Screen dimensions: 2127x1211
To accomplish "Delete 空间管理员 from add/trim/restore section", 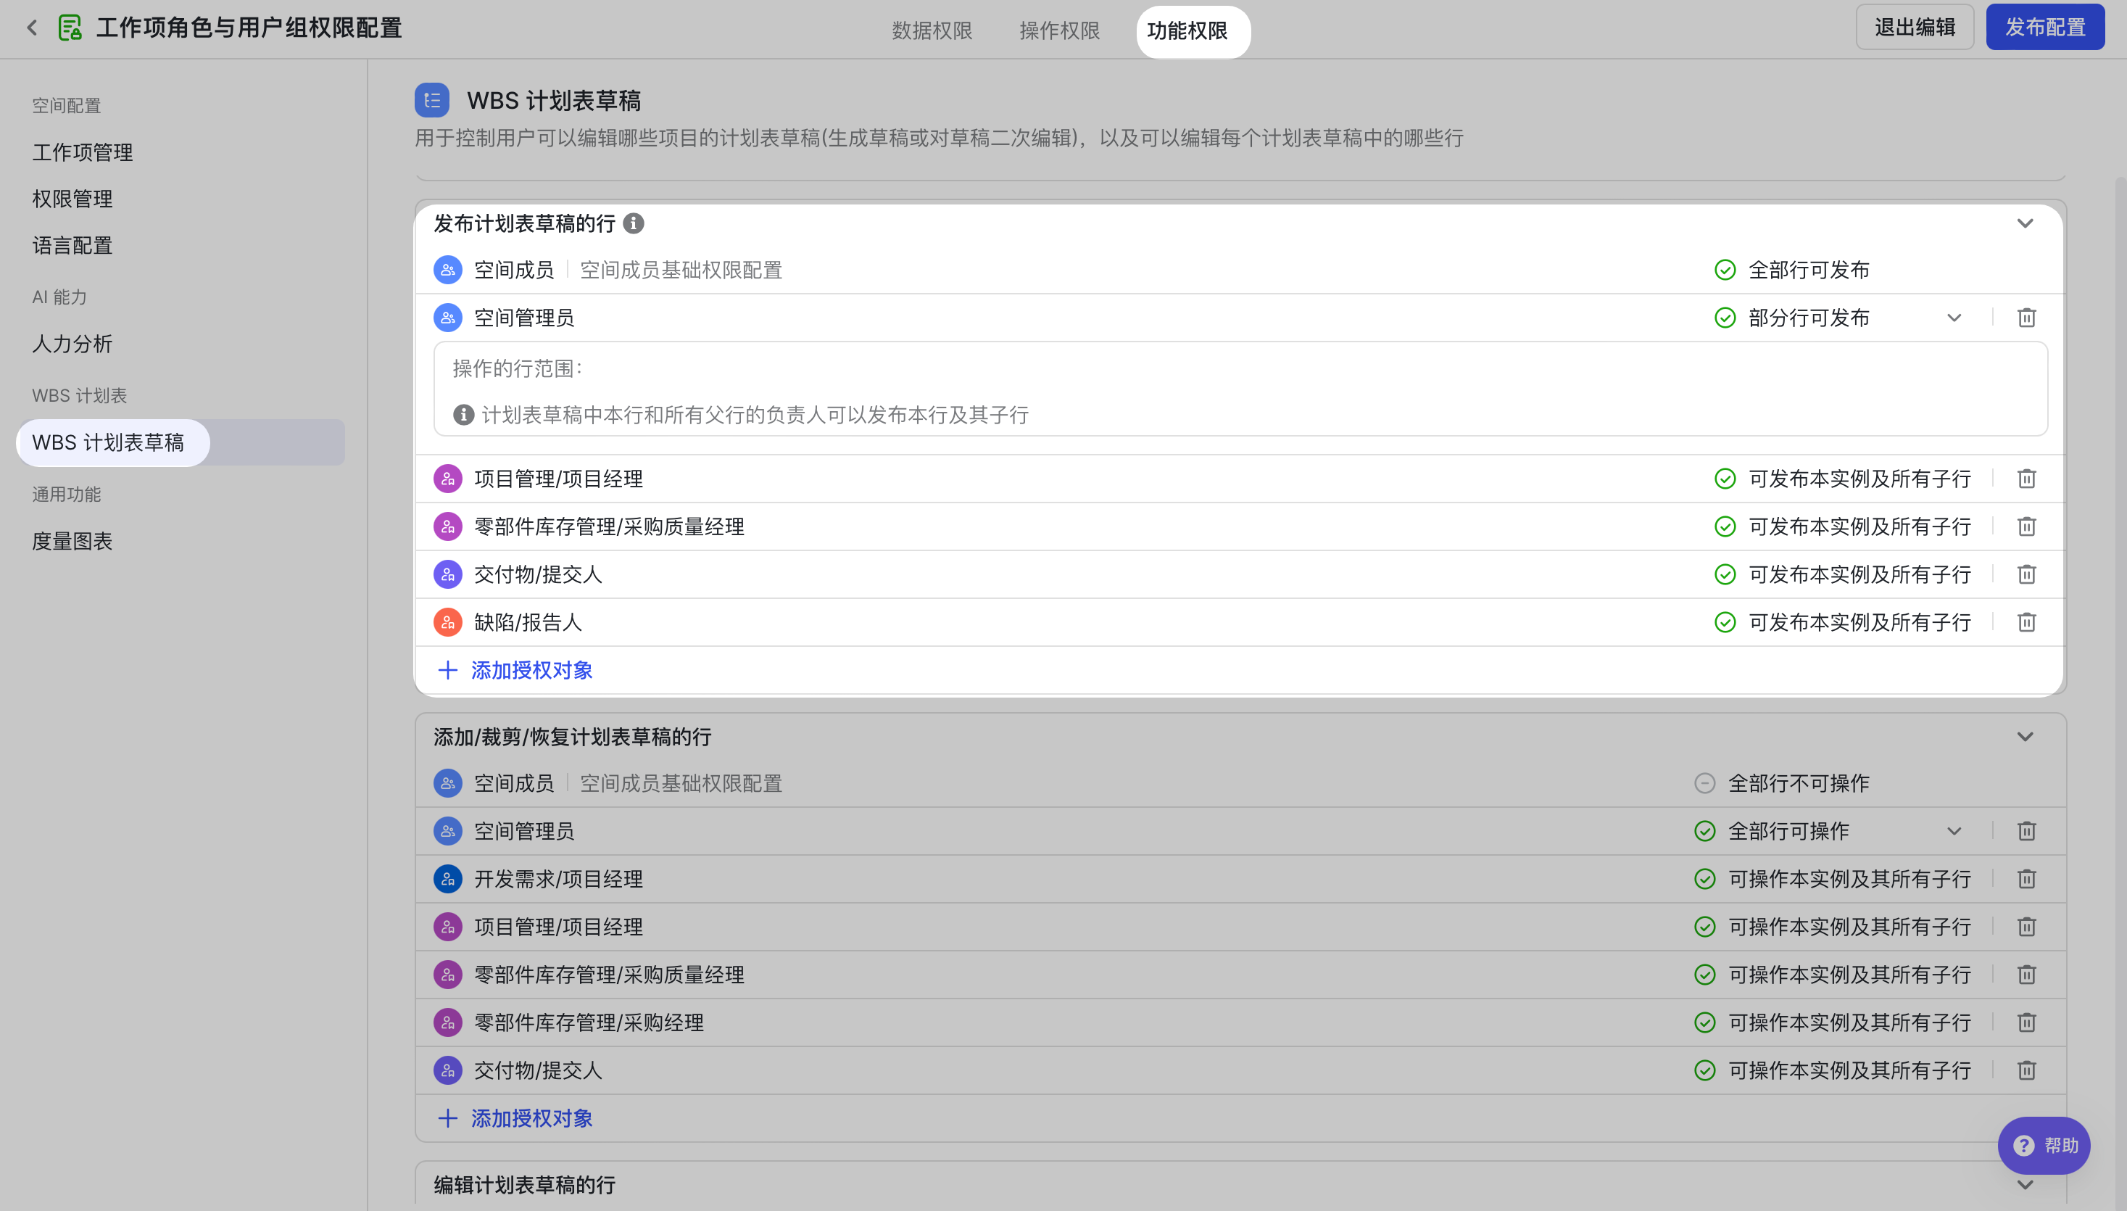I will [x=2026, y=831].
